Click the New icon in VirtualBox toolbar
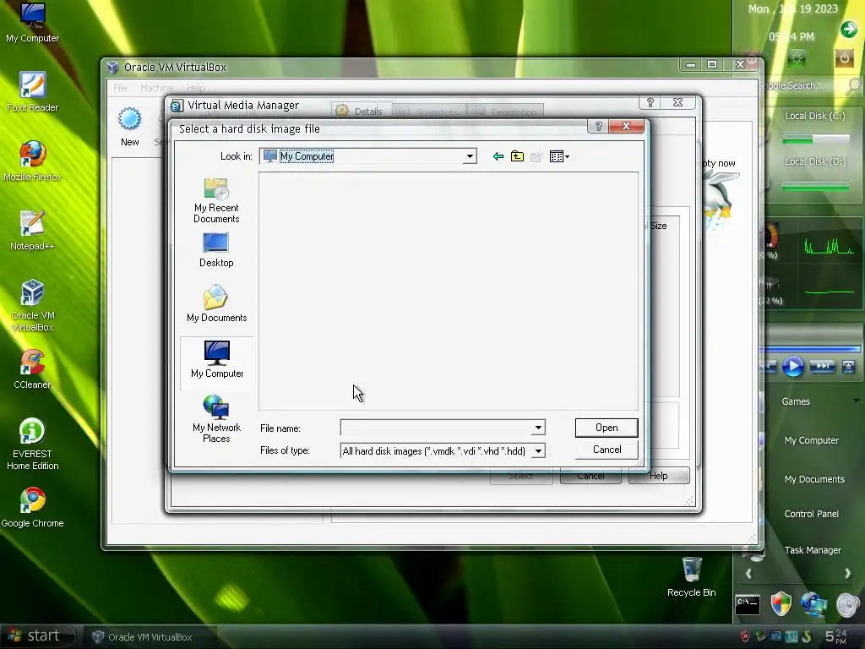This screenshot has width=865, height=649. (x=129, y=127)
